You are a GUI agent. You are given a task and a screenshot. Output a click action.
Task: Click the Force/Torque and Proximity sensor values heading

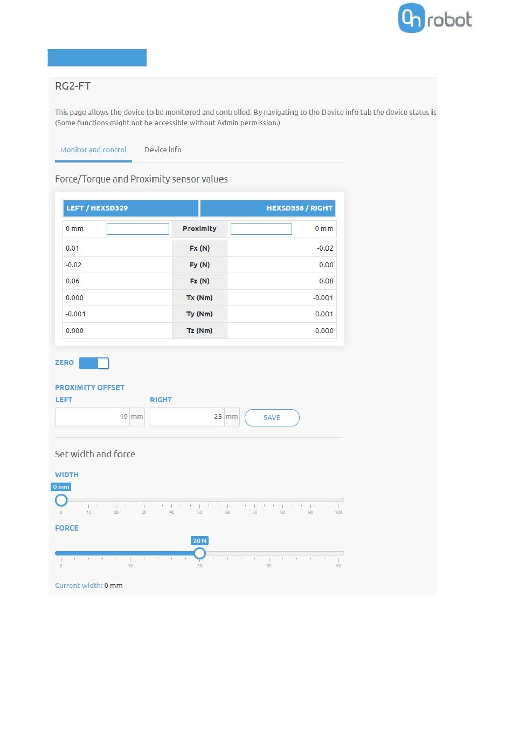click(141, 179)
